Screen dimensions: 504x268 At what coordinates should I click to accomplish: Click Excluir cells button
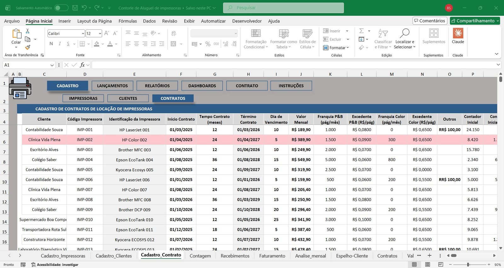tap(332, 39)
